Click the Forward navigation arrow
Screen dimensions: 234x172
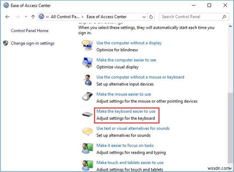tap(18, 17)
